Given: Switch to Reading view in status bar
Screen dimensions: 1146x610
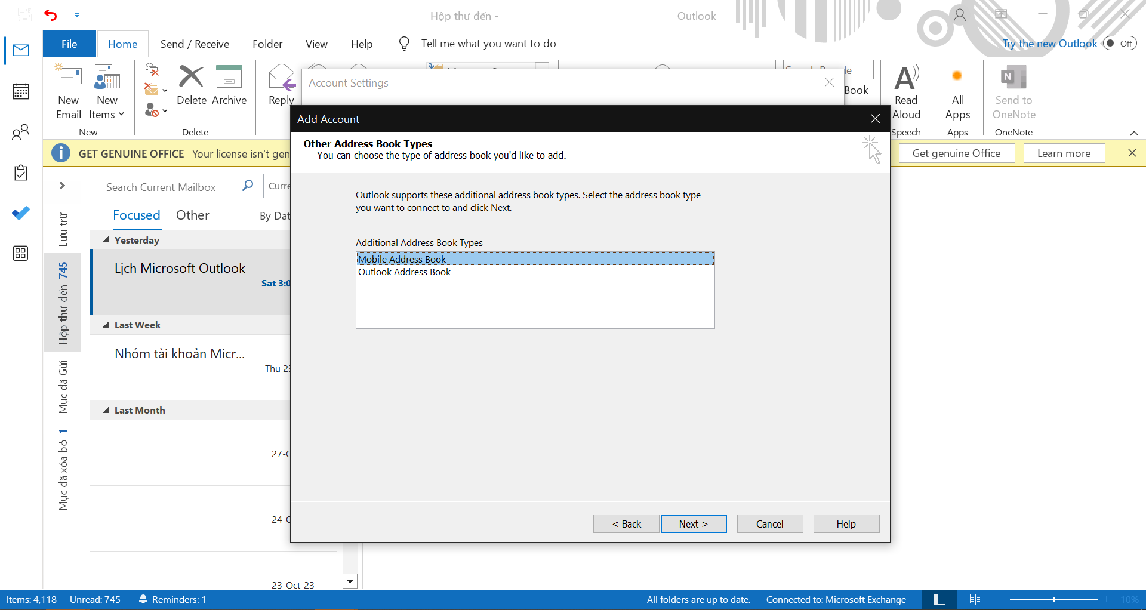Looking at the screenshot, I should coord(976,599).
